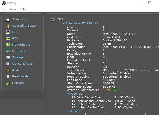Screen dimensions: 159x115
Task: Click the Audio speaker icon
Action: (8, 70)
